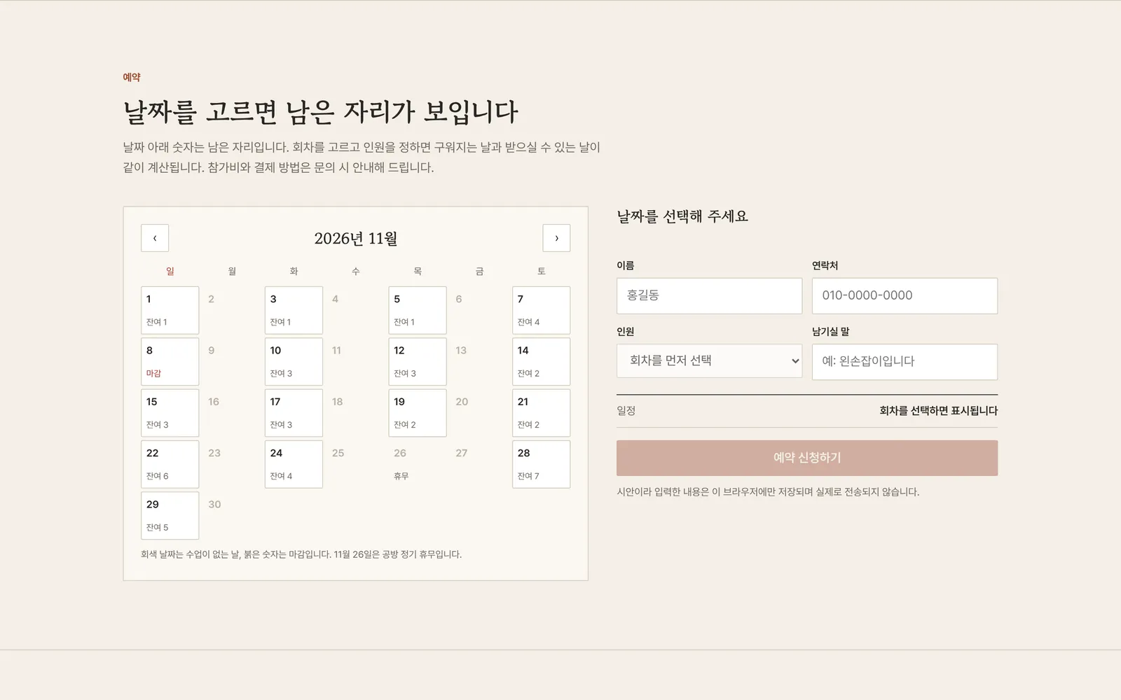Click the 토 Saturday column header
This screenshot has height=700, width=1121.
coord(541,271)
